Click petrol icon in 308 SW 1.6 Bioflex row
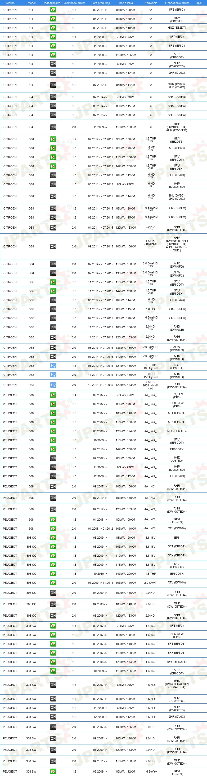 coord(53,771)
